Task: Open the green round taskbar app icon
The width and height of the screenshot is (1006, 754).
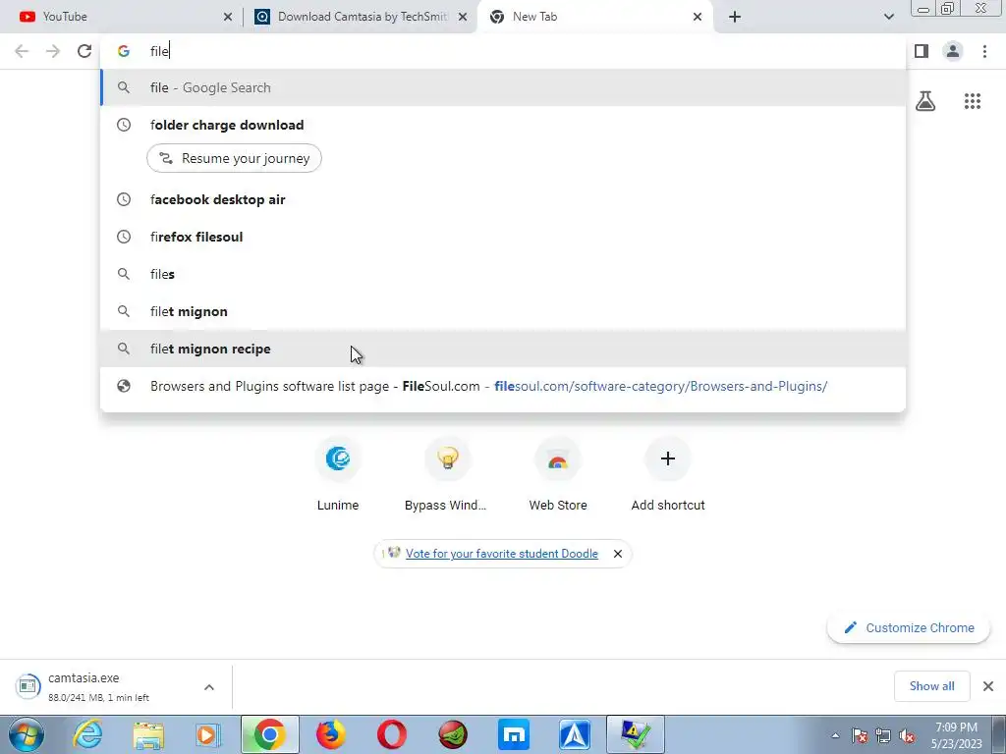Action: coord(452,734)
